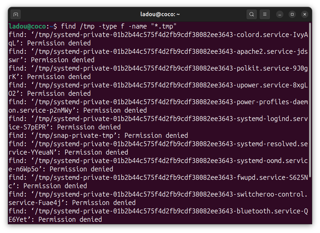320x233 pixels.
Task: Click the magnifier icon in the header bar
Action: [x=251, y=14]
